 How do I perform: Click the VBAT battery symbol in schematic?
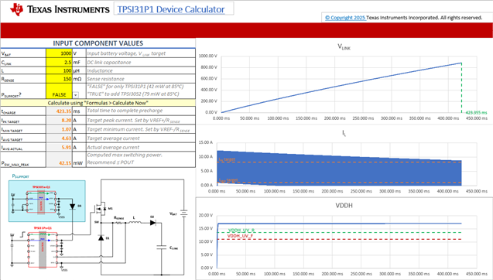pos(184,213)
